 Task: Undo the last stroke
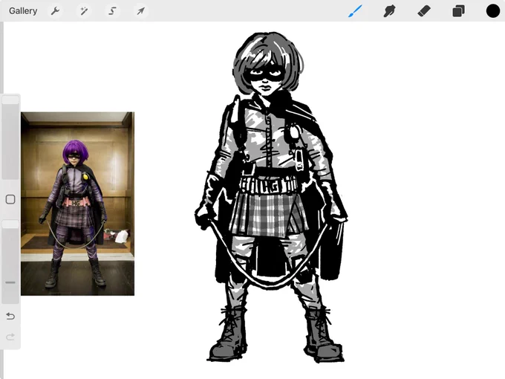(10, 316)
